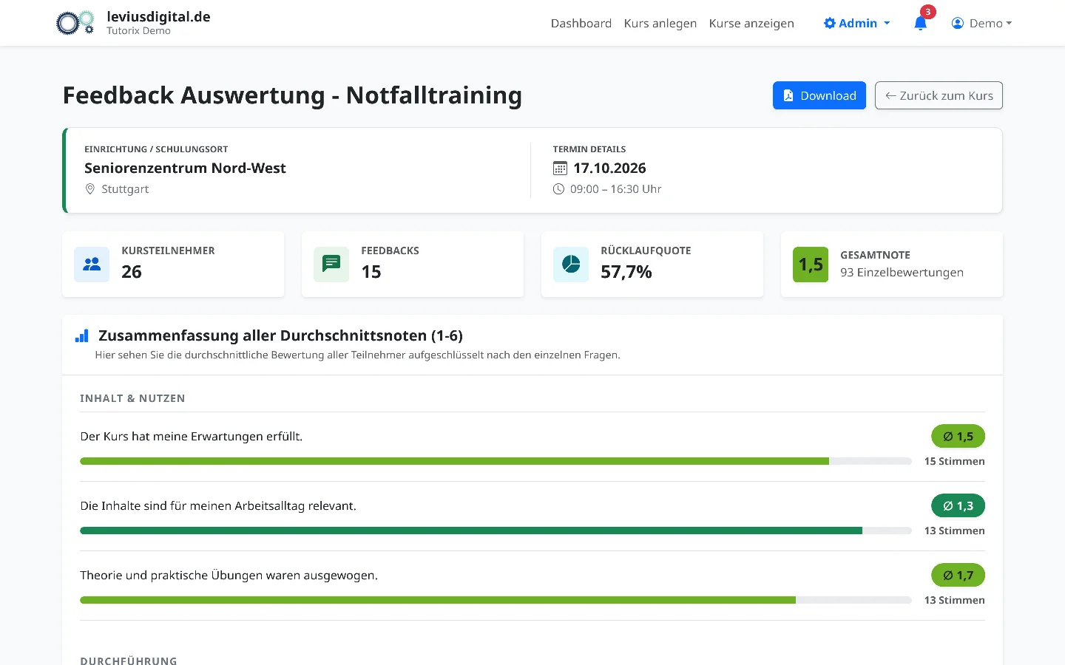Viewport: 1065px width, 665px height.
Task: Click the Erwartungen erfüllt progress bar
Action: point(496,461)
